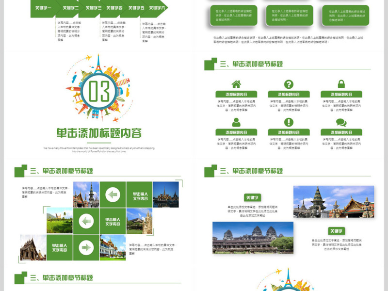Click the question mark circle icon

(289, 84)
